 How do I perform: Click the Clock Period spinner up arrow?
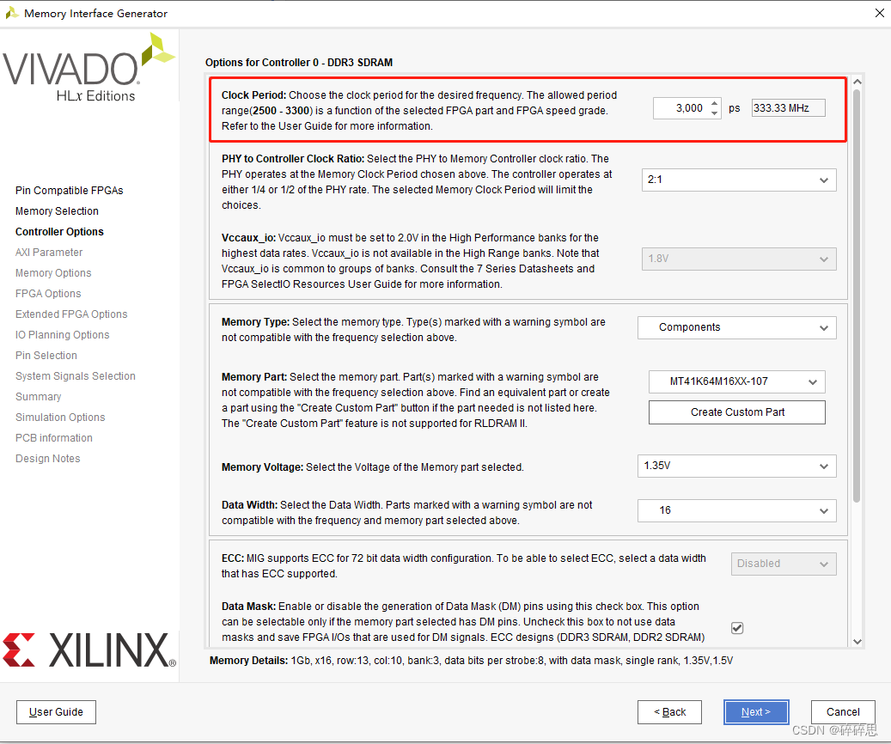(x=714, y=103)
